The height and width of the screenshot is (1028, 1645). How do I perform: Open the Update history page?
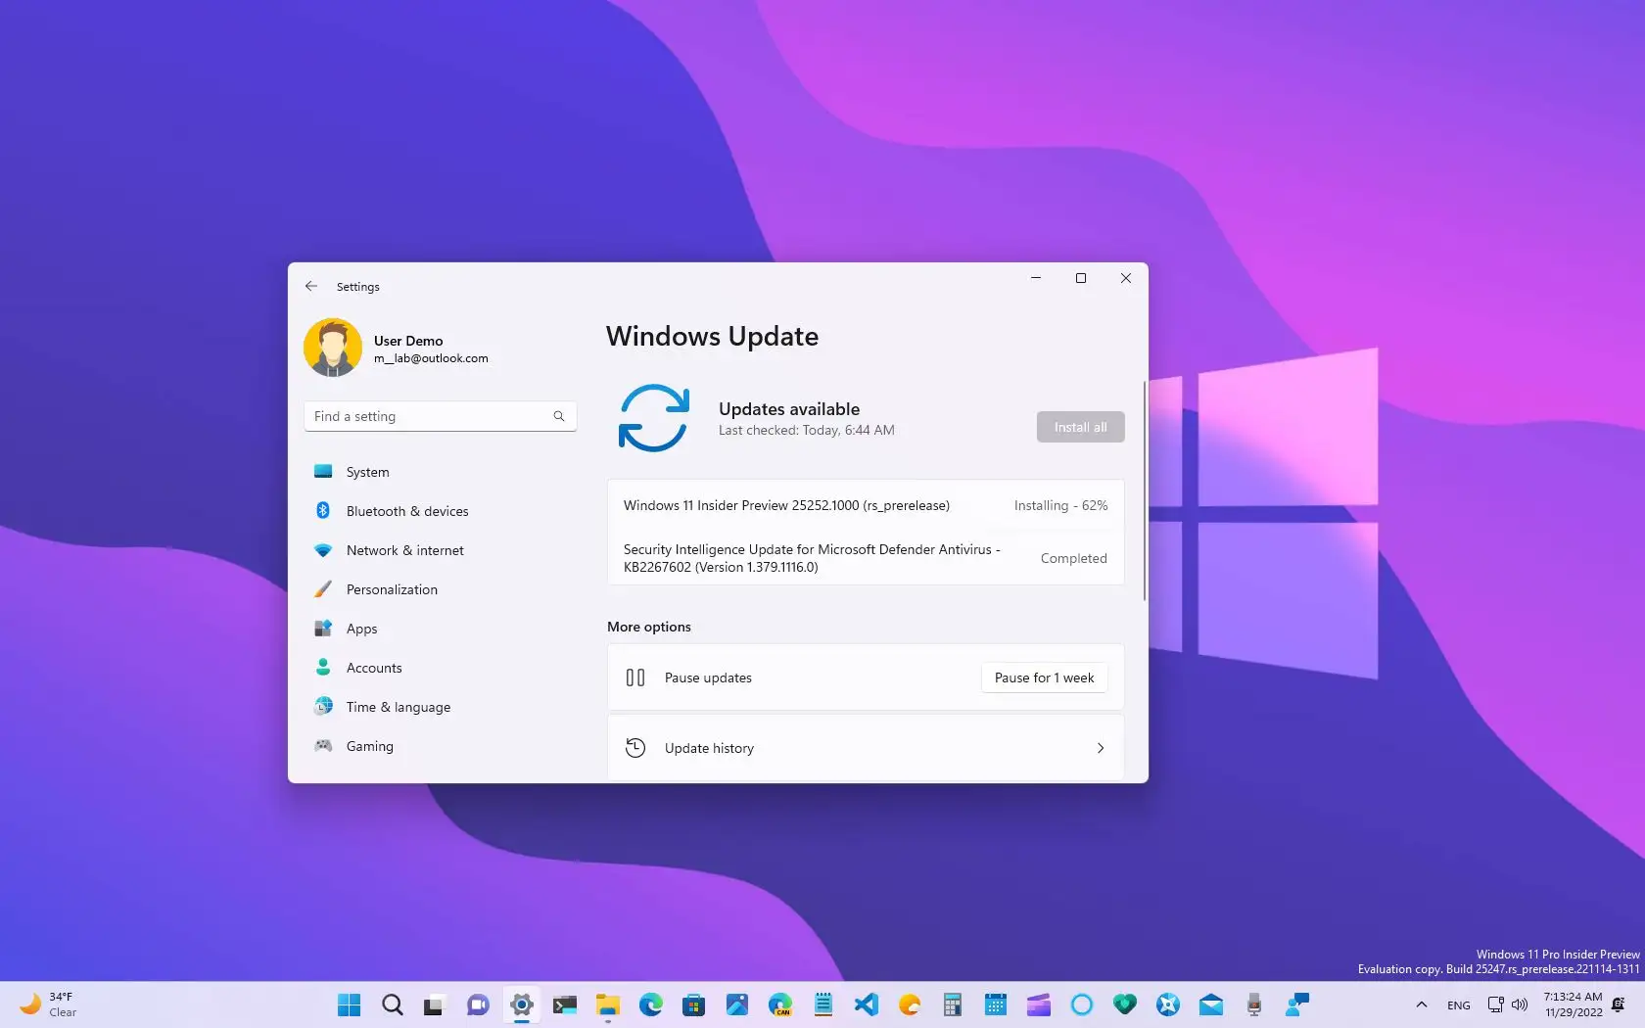point(866,748)
